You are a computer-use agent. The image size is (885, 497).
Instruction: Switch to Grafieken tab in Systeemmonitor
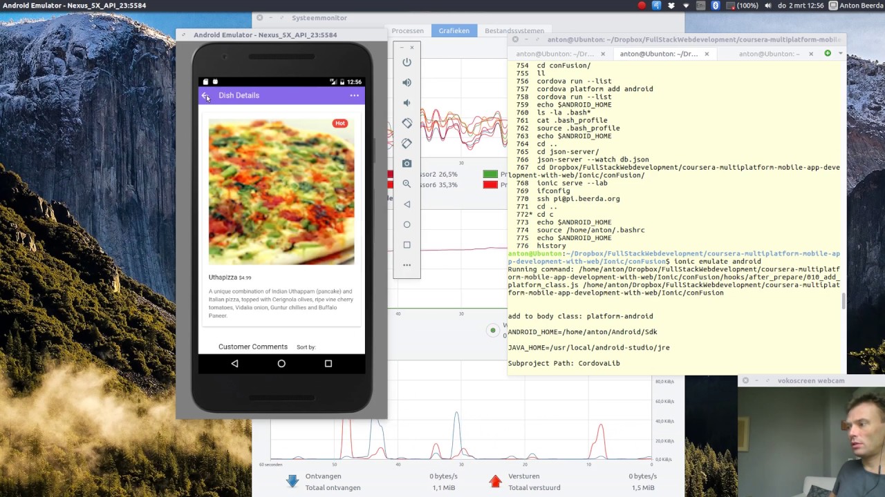(454, 30)
